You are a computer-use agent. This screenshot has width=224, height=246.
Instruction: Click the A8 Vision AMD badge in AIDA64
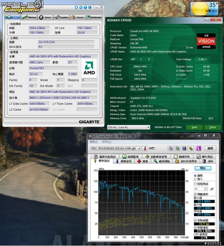pos(206,41)
